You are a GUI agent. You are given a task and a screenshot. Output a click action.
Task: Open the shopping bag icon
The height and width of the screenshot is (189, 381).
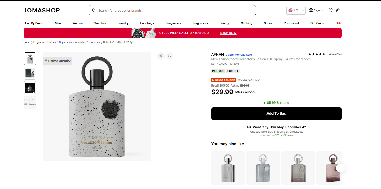coord(338,10)
